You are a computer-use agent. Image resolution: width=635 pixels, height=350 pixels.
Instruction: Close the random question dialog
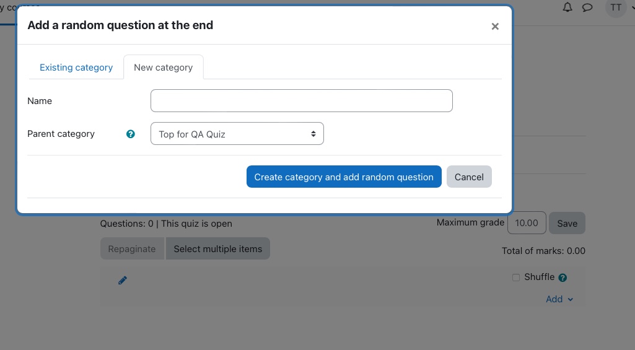[495, 27]
